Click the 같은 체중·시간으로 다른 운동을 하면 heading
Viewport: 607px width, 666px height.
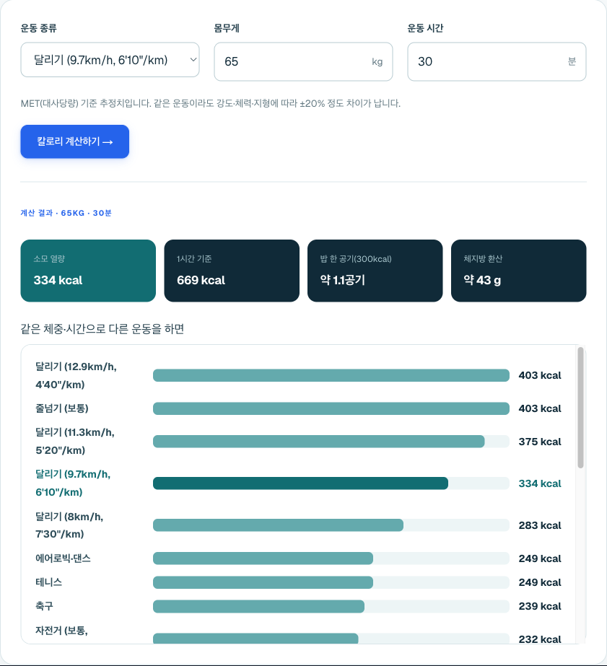[x=102, y=329]
